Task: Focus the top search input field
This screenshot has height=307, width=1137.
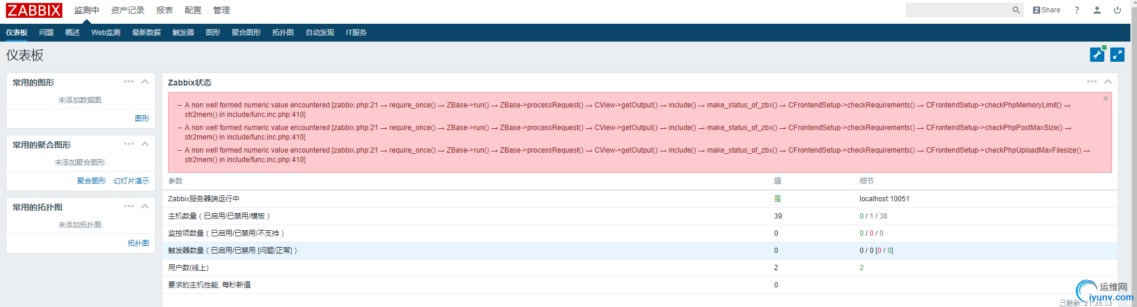Action: pyautogui.click(x=958, y=10)
